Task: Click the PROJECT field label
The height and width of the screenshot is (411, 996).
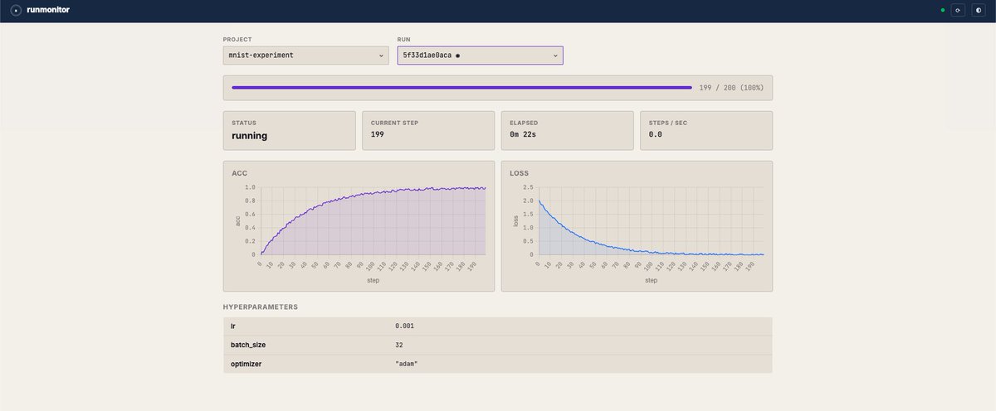Action: pos(237,39)
